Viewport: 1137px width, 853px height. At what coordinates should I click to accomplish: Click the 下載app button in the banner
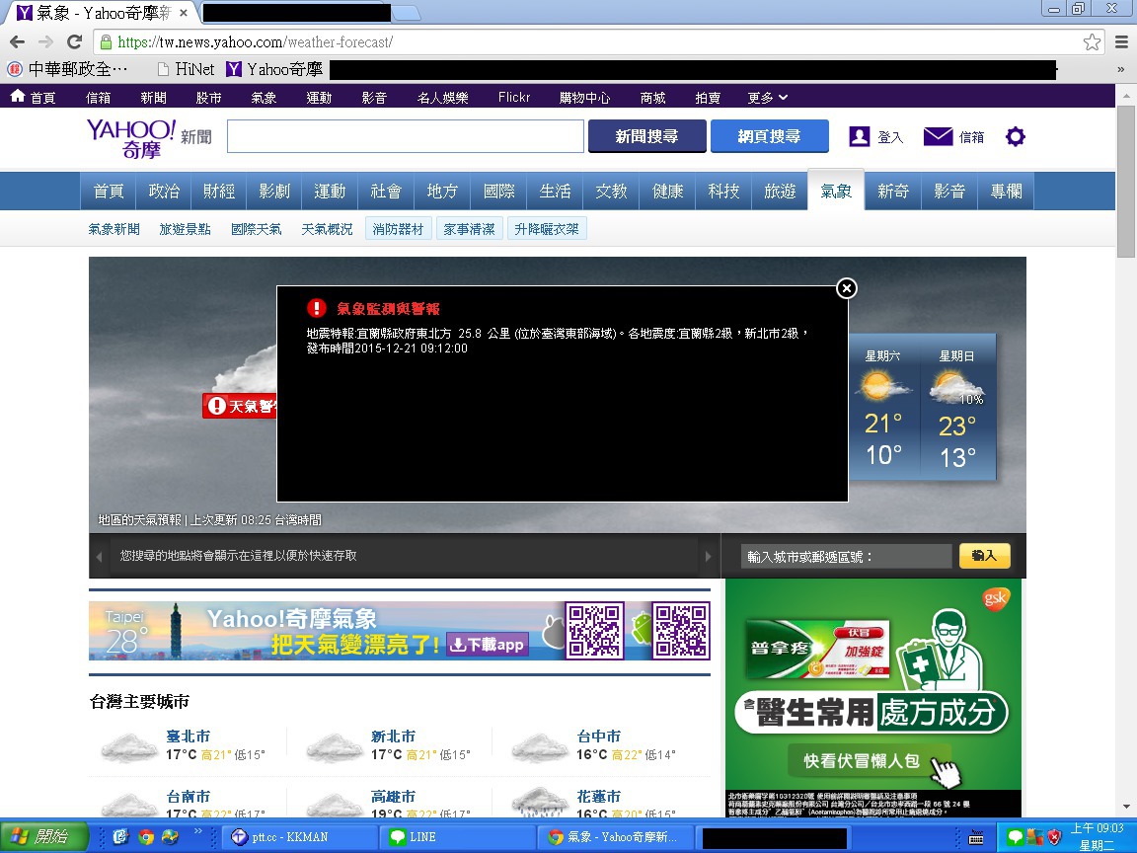click(488, 644)
